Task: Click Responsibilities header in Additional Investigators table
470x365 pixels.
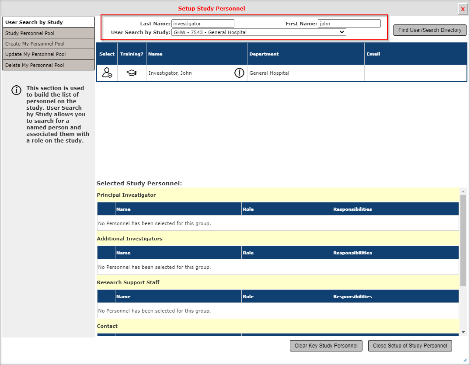Action: click(x=395, y=253)
